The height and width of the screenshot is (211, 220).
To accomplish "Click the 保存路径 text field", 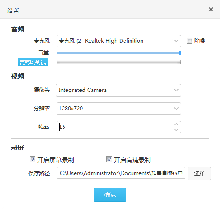I will [121, 173].
